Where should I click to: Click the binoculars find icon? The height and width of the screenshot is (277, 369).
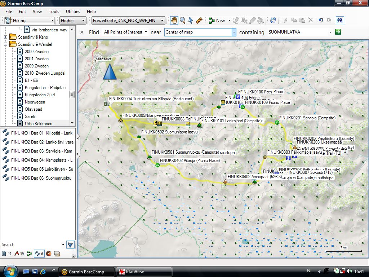[x=339, y=21]
